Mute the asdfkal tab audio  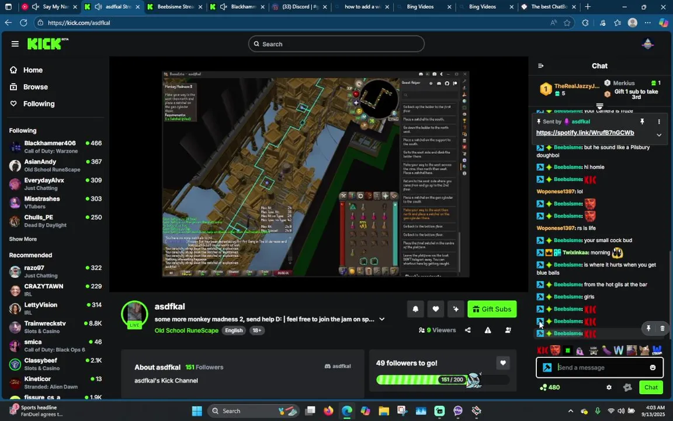(98, 7)
